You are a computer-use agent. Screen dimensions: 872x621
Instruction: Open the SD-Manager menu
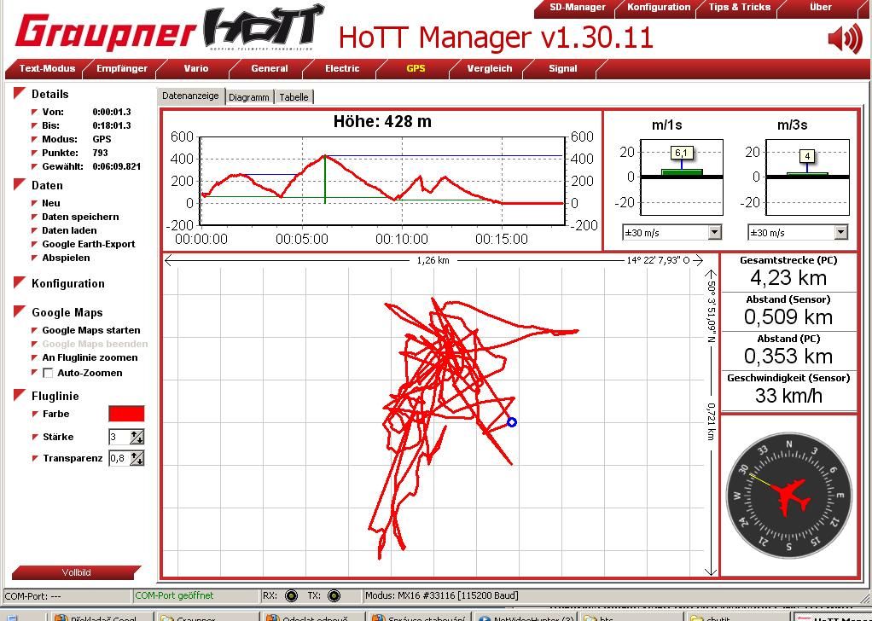(x=577, y=7)
